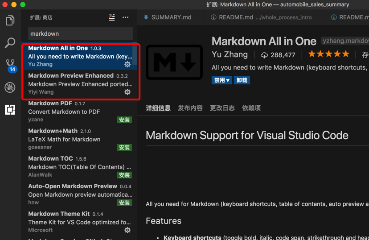Clear extension search results icon
The image size is (369, 240).
(112, 17)
